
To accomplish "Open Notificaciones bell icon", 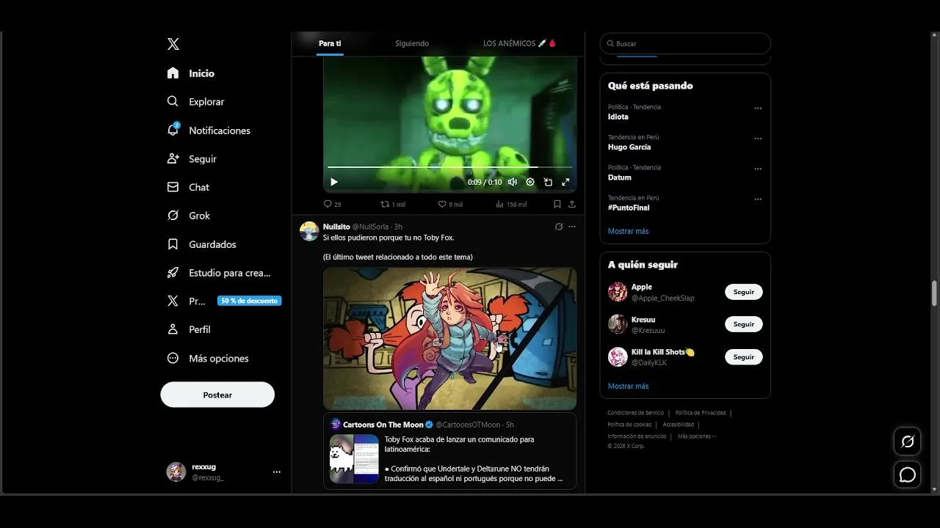I will click(173, 130).
